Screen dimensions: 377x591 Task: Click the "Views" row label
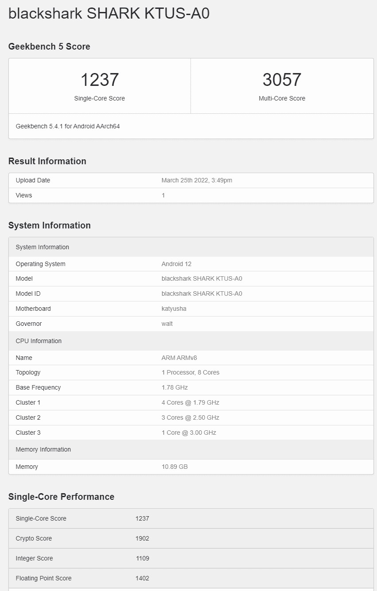24,195
